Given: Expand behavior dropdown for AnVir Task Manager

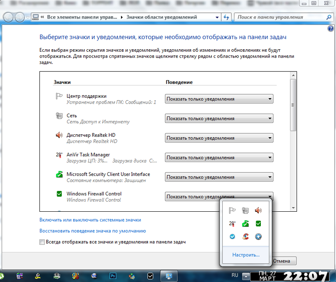Looking at the screenshot, I should 219,157.
